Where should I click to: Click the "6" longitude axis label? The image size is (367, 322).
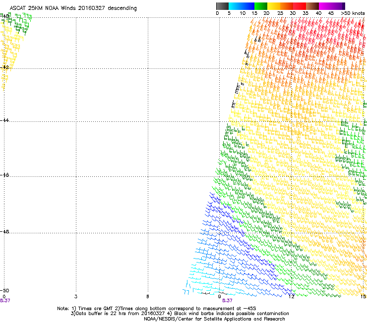[148, 297]
